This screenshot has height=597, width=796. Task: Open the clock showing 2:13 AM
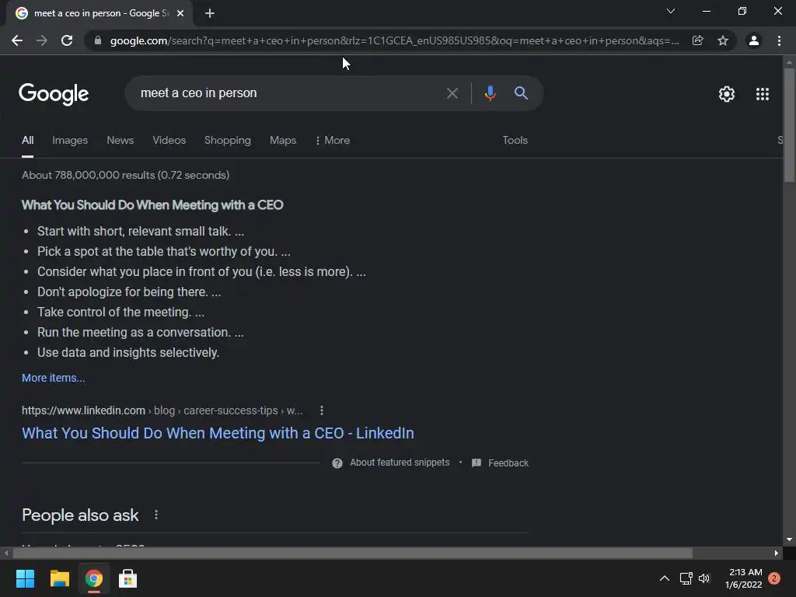coord(744,578)
